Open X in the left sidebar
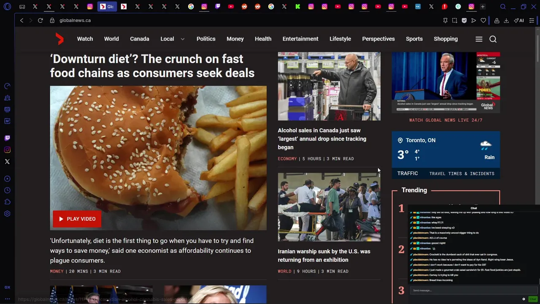This screenshot has width=540, height=304. coord(7,162)
